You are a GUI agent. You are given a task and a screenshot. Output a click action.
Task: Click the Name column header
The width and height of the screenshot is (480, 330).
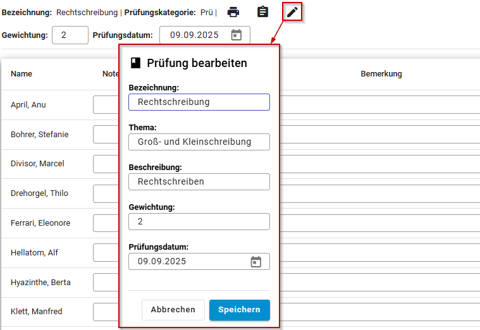pos(22,74)
